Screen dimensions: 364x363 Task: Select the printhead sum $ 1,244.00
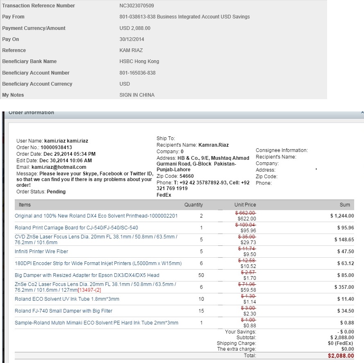tap(342, 216)
